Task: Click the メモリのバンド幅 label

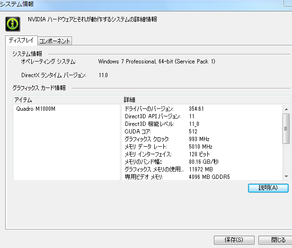Action: tap(143, 161)
